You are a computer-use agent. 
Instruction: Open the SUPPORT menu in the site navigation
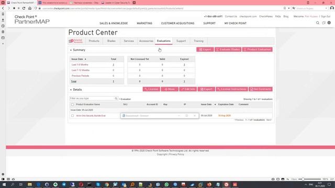(209, 23)
